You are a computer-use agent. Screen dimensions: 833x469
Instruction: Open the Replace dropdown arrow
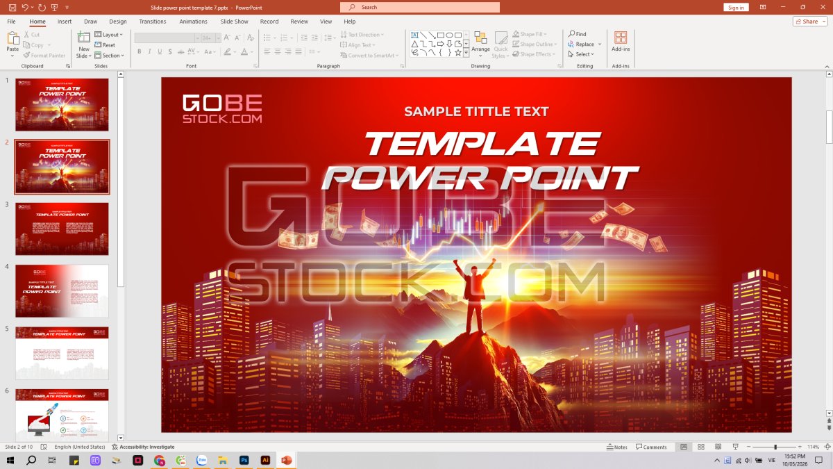point(600,44)
